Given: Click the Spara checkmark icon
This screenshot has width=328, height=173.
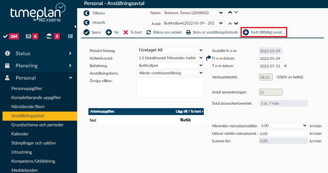Looking at the screenshot, I should pos(87,32).
